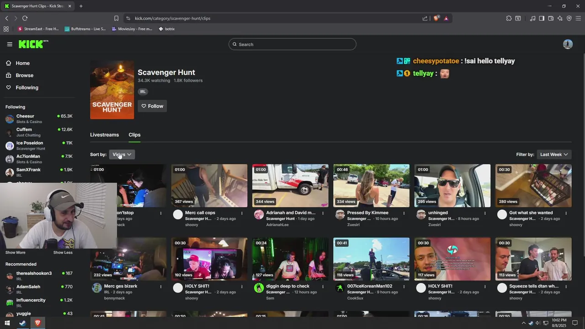Open the botrix bookmark
The width and height of the screenshot is (585, 329).
tap(167, 29)
